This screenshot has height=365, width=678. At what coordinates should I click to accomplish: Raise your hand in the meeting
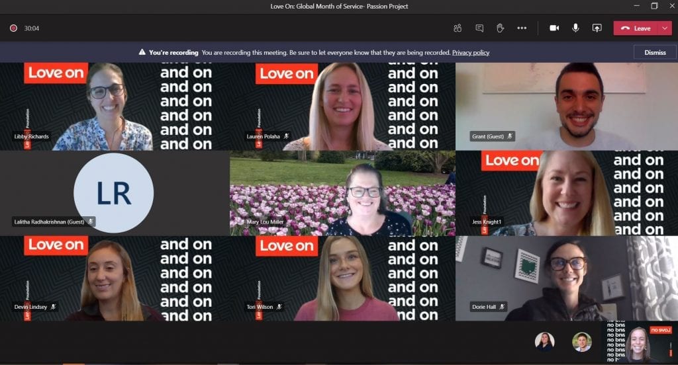pyautogui.click(x=501, y=28)
